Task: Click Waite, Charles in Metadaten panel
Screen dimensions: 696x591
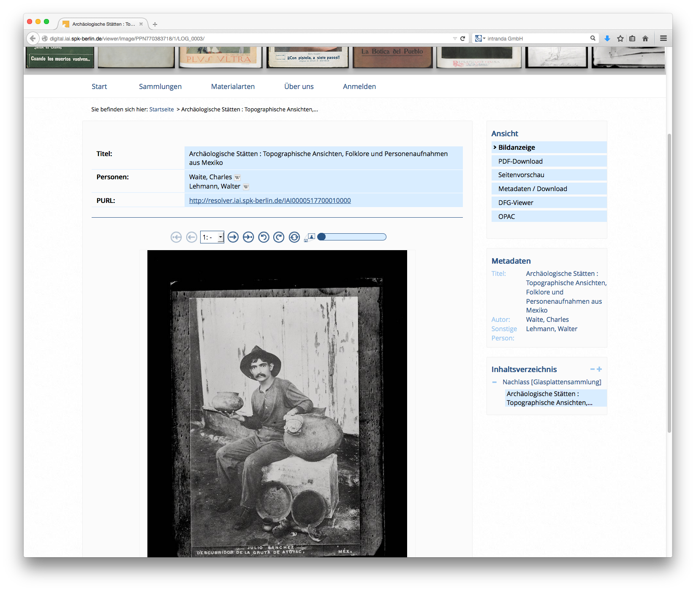Action: click(547, 319)
